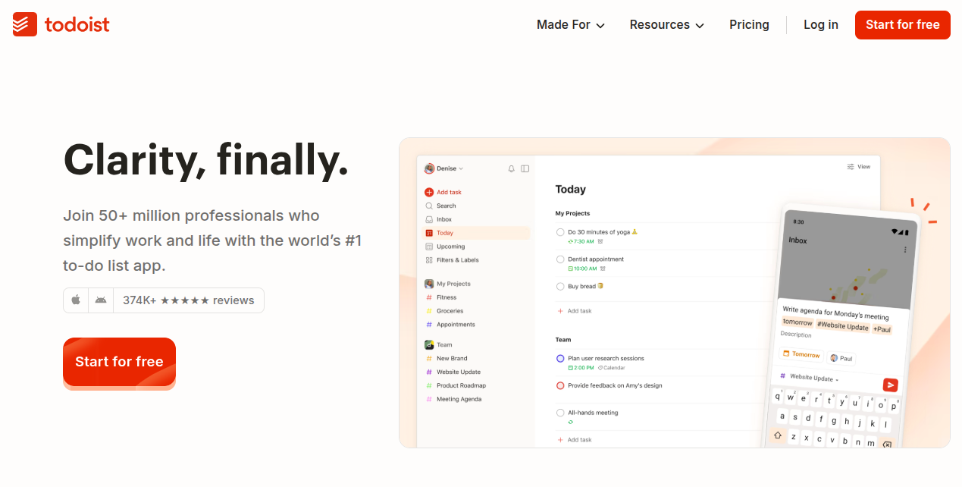Click the Description field on phone
The height and width of the screenshot is (487, 962).
[x=796, y=335]
